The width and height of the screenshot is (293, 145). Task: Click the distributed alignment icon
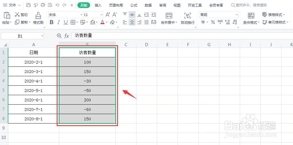click(154, 22)
